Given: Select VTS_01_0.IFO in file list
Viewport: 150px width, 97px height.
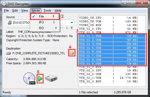Looking at the screenshot, I should point(108,29).
